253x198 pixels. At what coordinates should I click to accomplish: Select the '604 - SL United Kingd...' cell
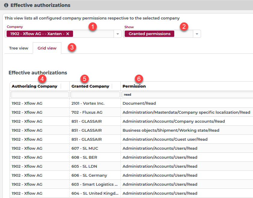(95, 193)
